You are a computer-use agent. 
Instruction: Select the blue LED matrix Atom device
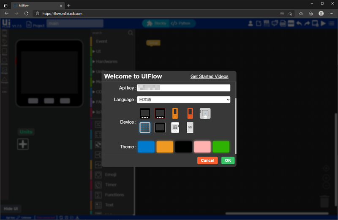145,128
